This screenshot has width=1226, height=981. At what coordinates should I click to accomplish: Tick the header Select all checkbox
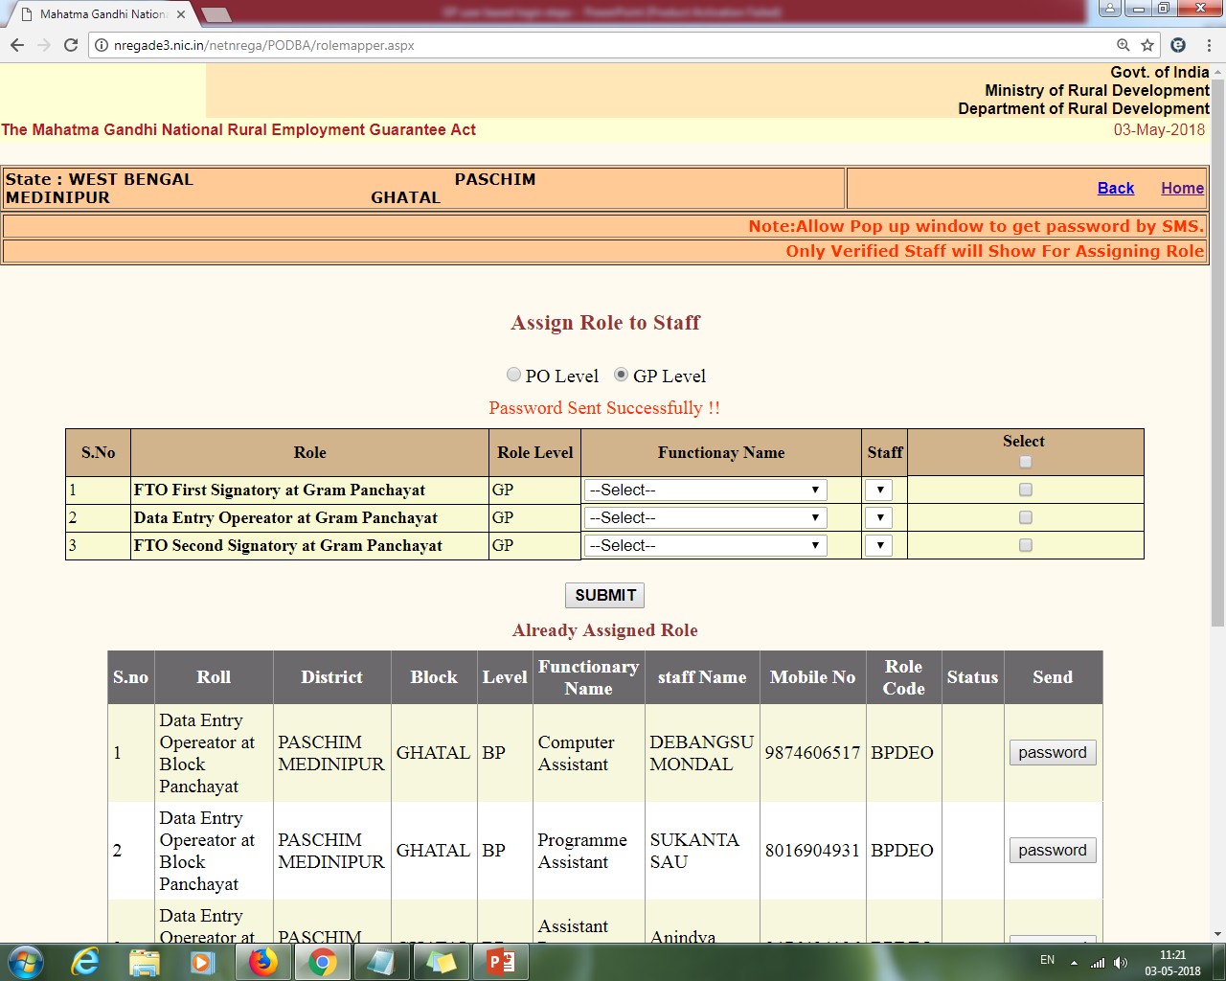coord(1026,462)
